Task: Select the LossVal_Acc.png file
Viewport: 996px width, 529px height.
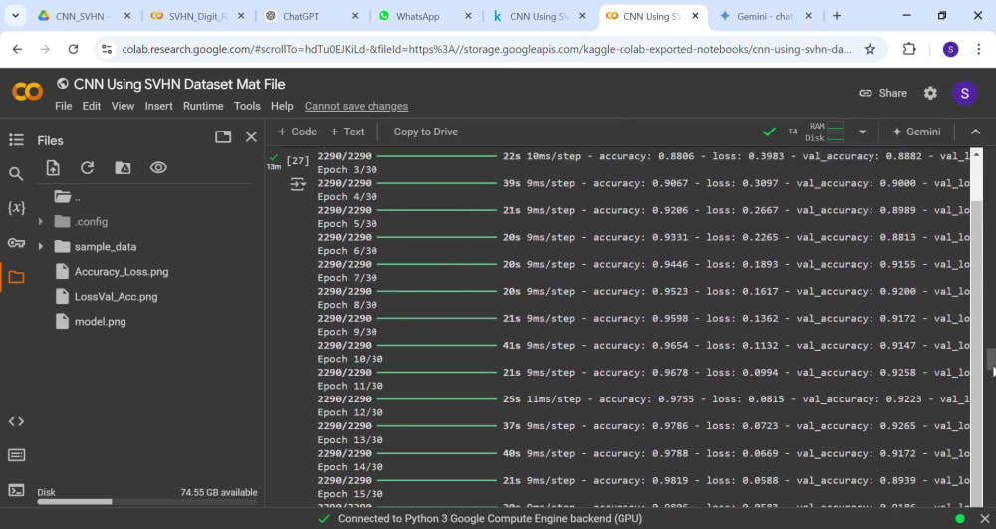Action: click(x=116, y=297)
